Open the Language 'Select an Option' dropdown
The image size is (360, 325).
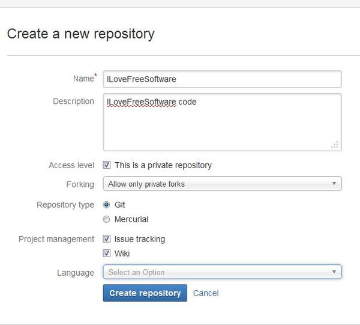coord(222,272)
